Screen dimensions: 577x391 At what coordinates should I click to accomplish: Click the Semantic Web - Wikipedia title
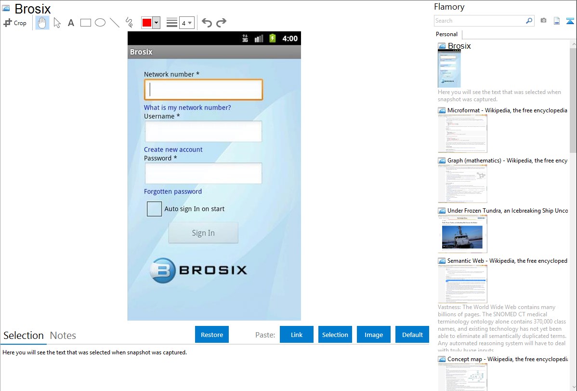[x=508, y=261]
